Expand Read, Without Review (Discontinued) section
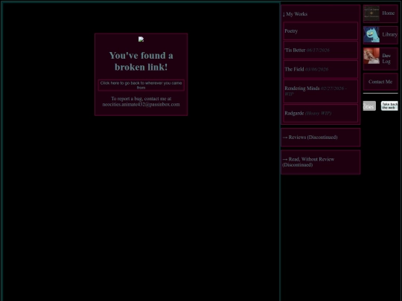Viewport: 402px width, 301px height. tap(321, 162)
